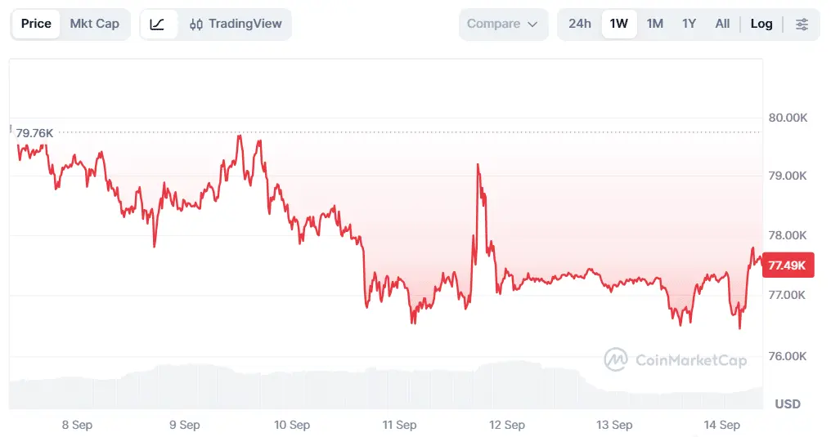Screen dimensions: 831x437
Task: Click the 77.49K current price tag
Action: click(788, 265)
